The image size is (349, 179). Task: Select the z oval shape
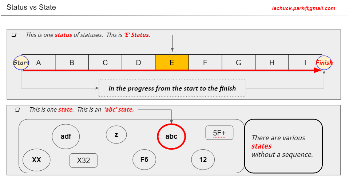pos(116,135)
